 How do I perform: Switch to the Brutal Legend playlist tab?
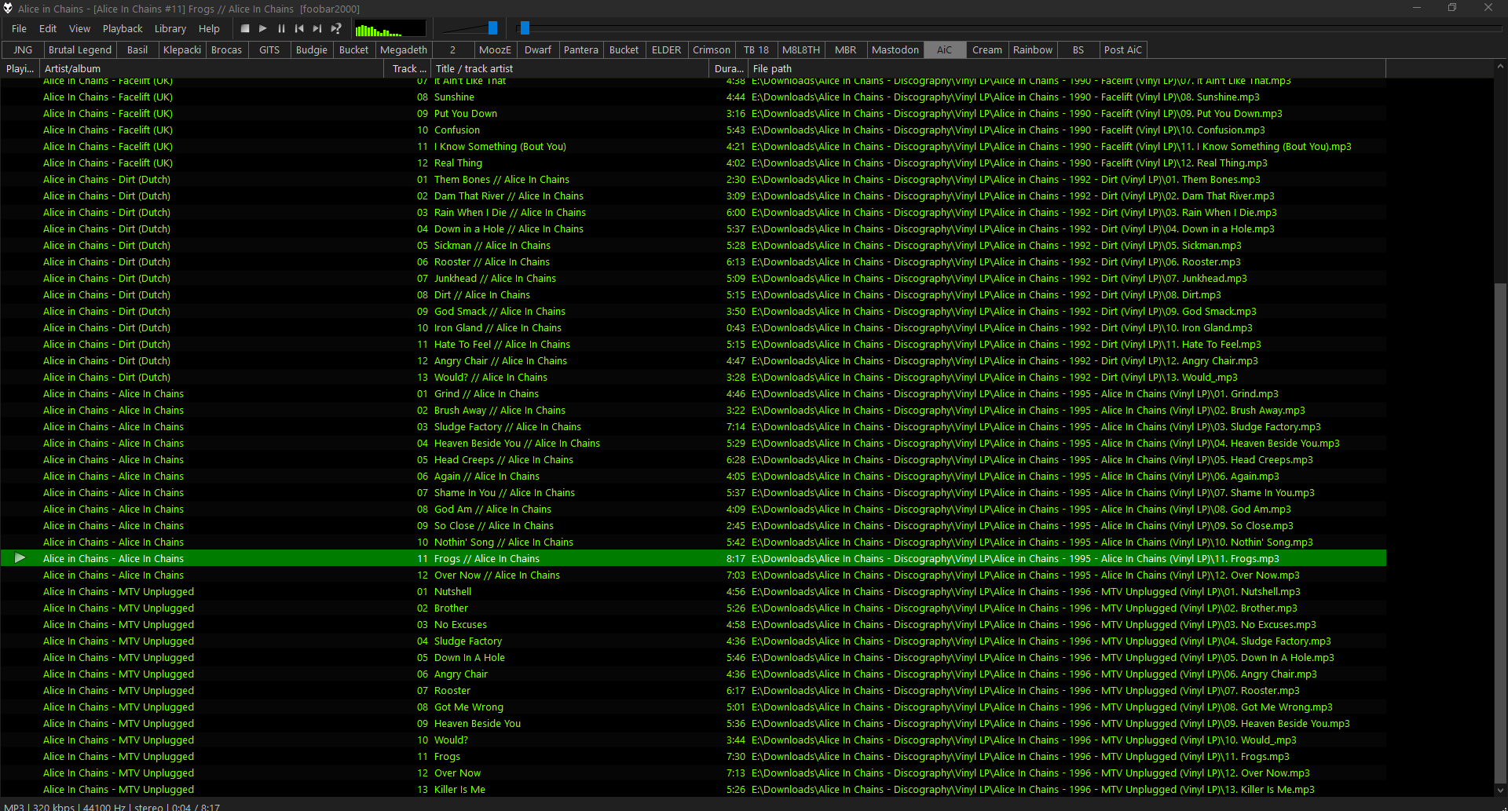click(80, 50)
